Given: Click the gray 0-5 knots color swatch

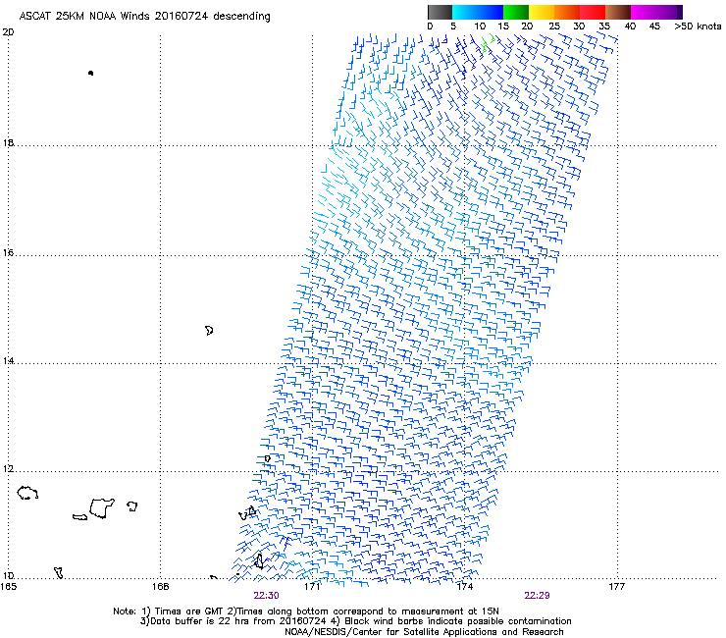Looking at the screenshot, I should coord(440,12).
